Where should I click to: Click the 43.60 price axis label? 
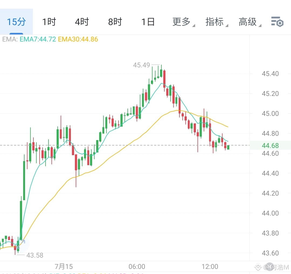270,253
